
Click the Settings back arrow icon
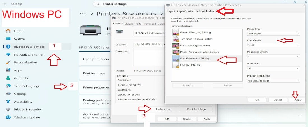(5, 4)
